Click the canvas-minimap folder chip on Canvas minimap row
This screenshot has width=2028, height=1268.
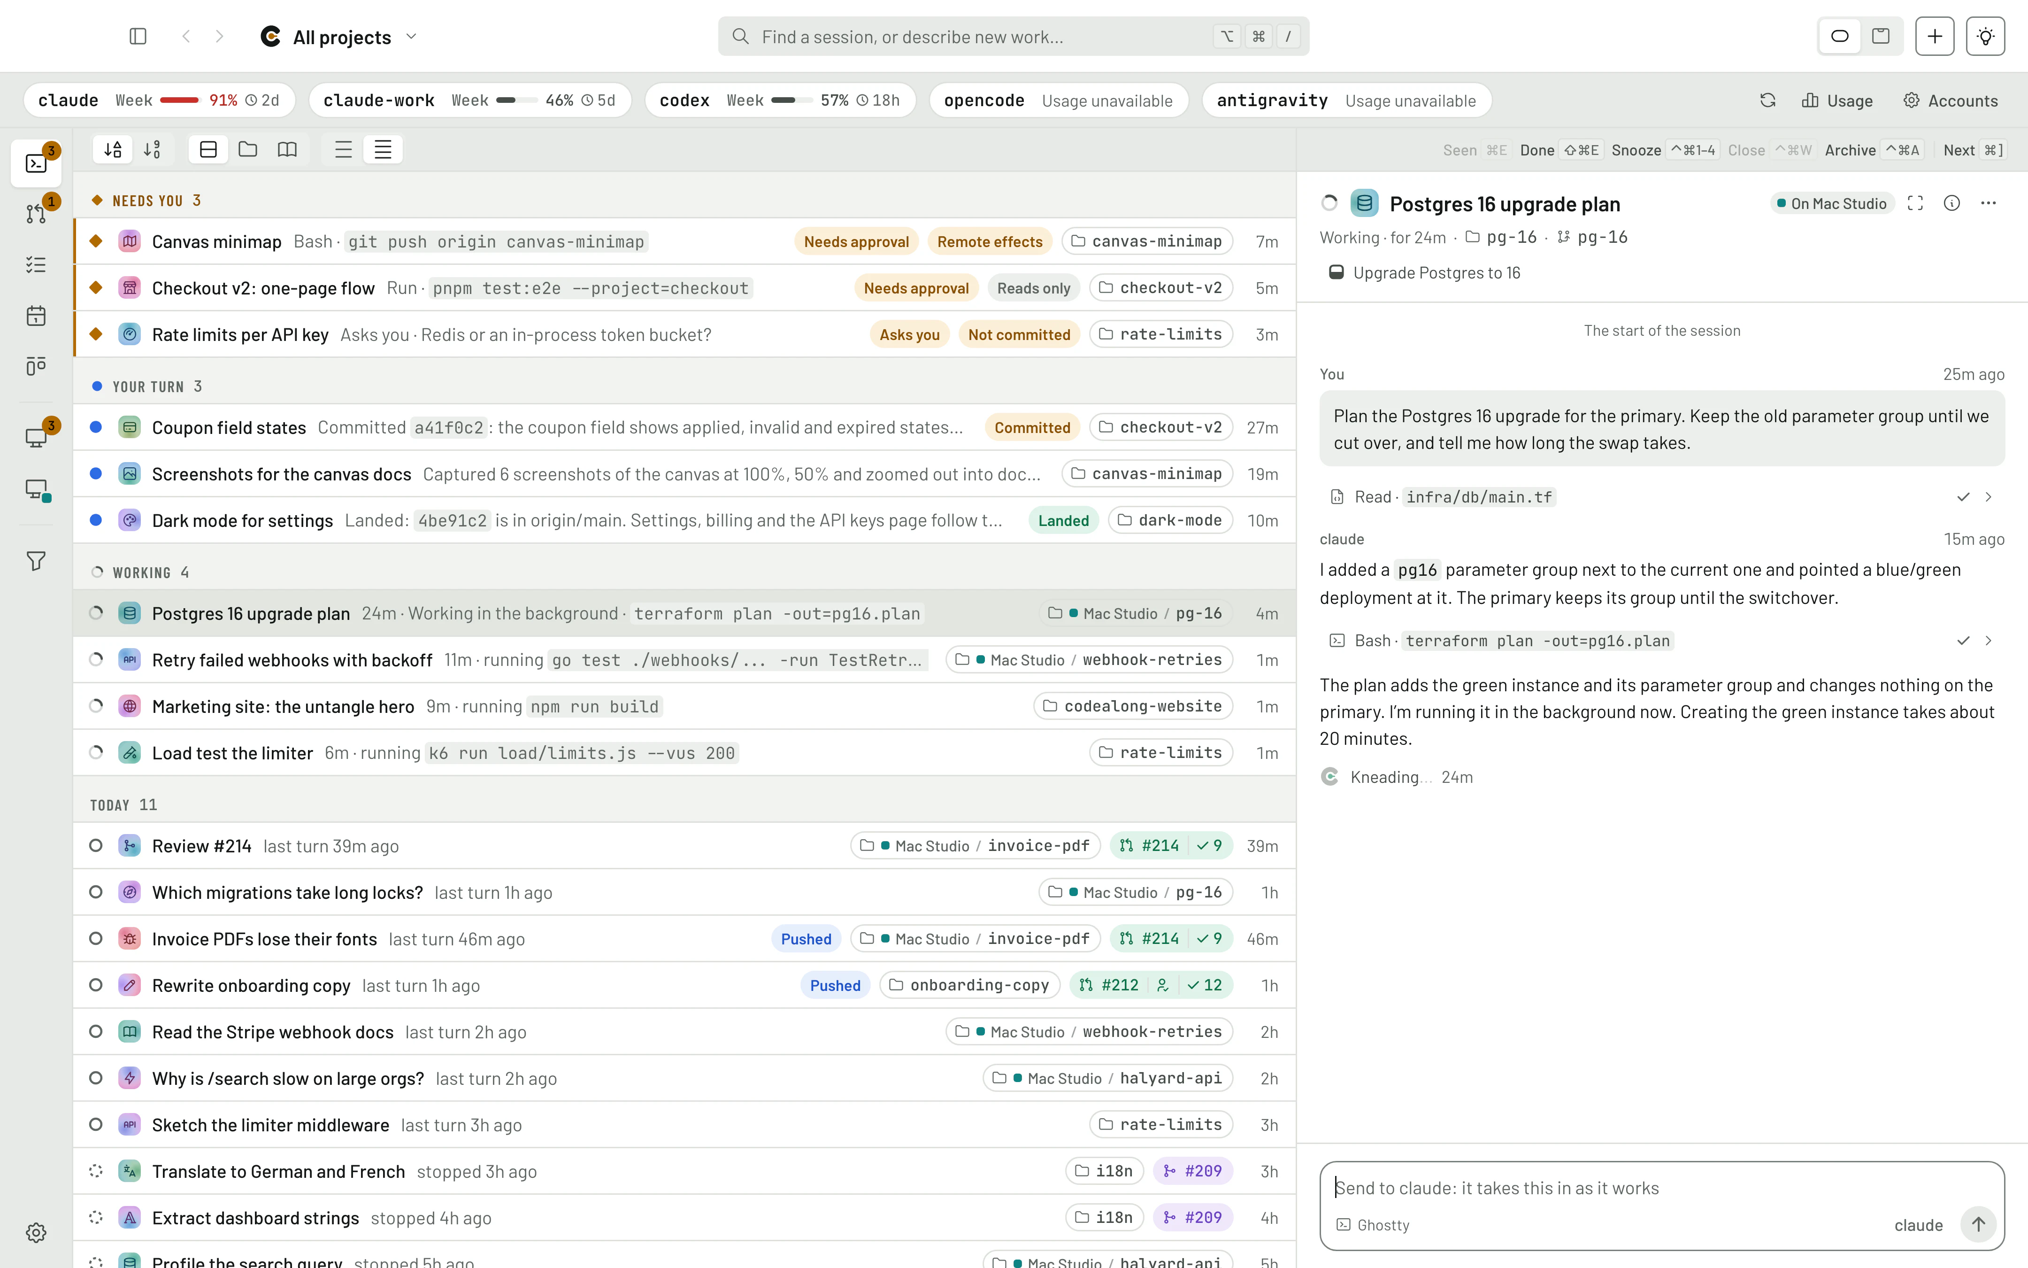(x=1146, y=241)
